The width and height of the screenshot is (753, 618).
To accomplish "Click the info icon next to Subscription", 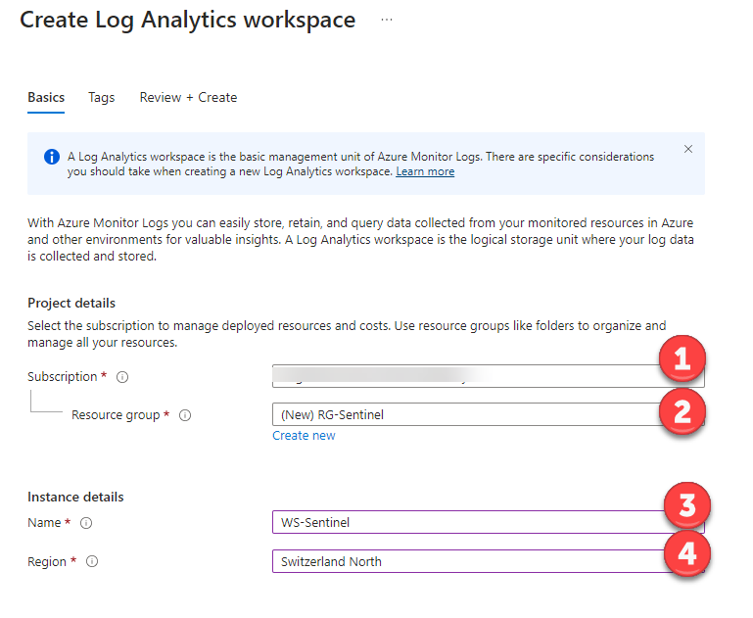I will pos(122,377).
